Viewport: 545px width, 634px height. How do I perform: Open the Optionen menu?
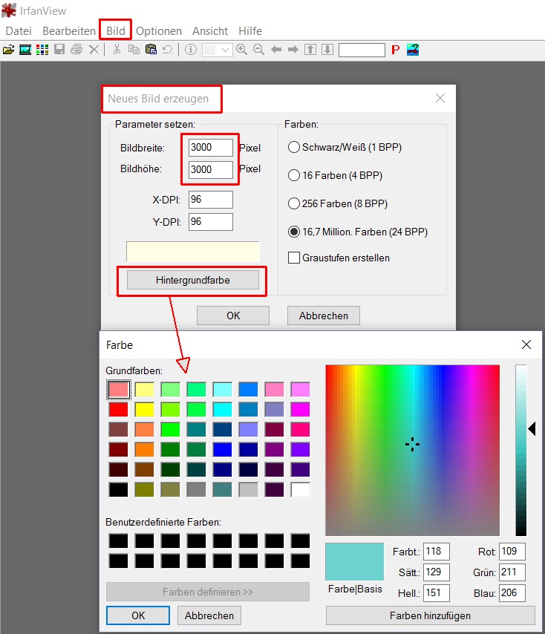(x=159, y=30)
